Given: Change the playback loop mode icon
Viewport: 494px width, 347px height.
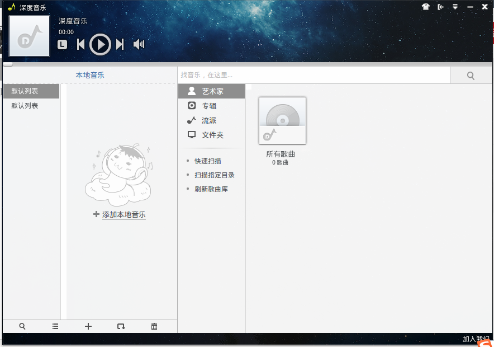Looking at the screenshot, I should tap(121, 326).
